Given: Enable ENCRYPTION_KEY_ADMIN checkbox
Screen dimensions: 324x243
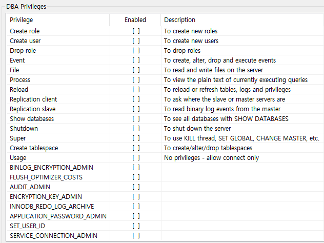Looking at the screenshot, I should coord(136,196).
